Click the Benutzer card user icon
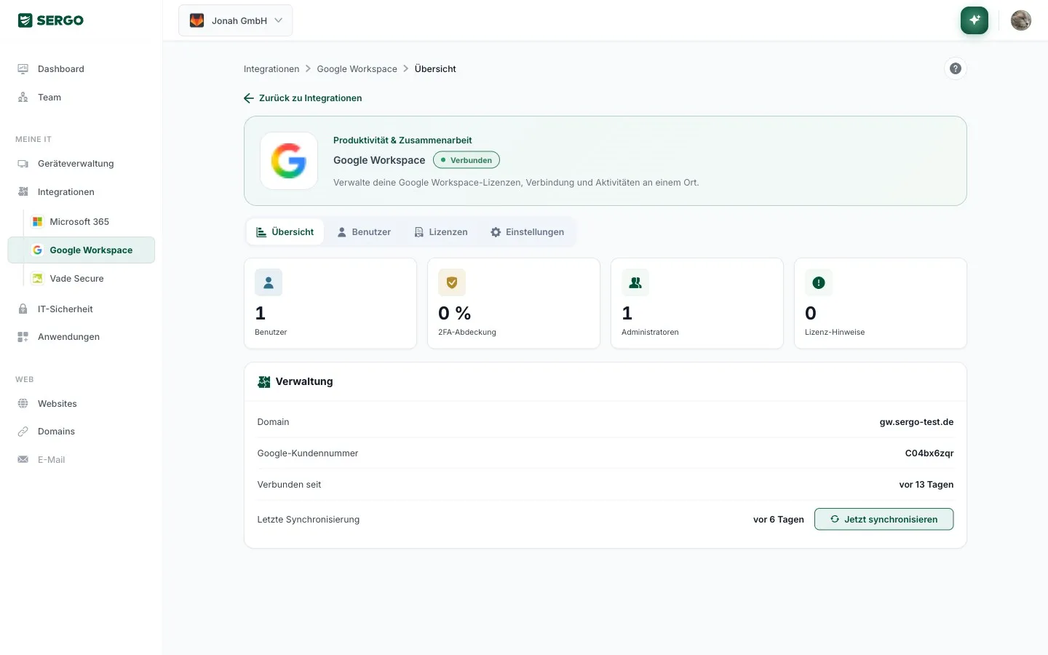The image size is (1048, 655). coord(269,282)
